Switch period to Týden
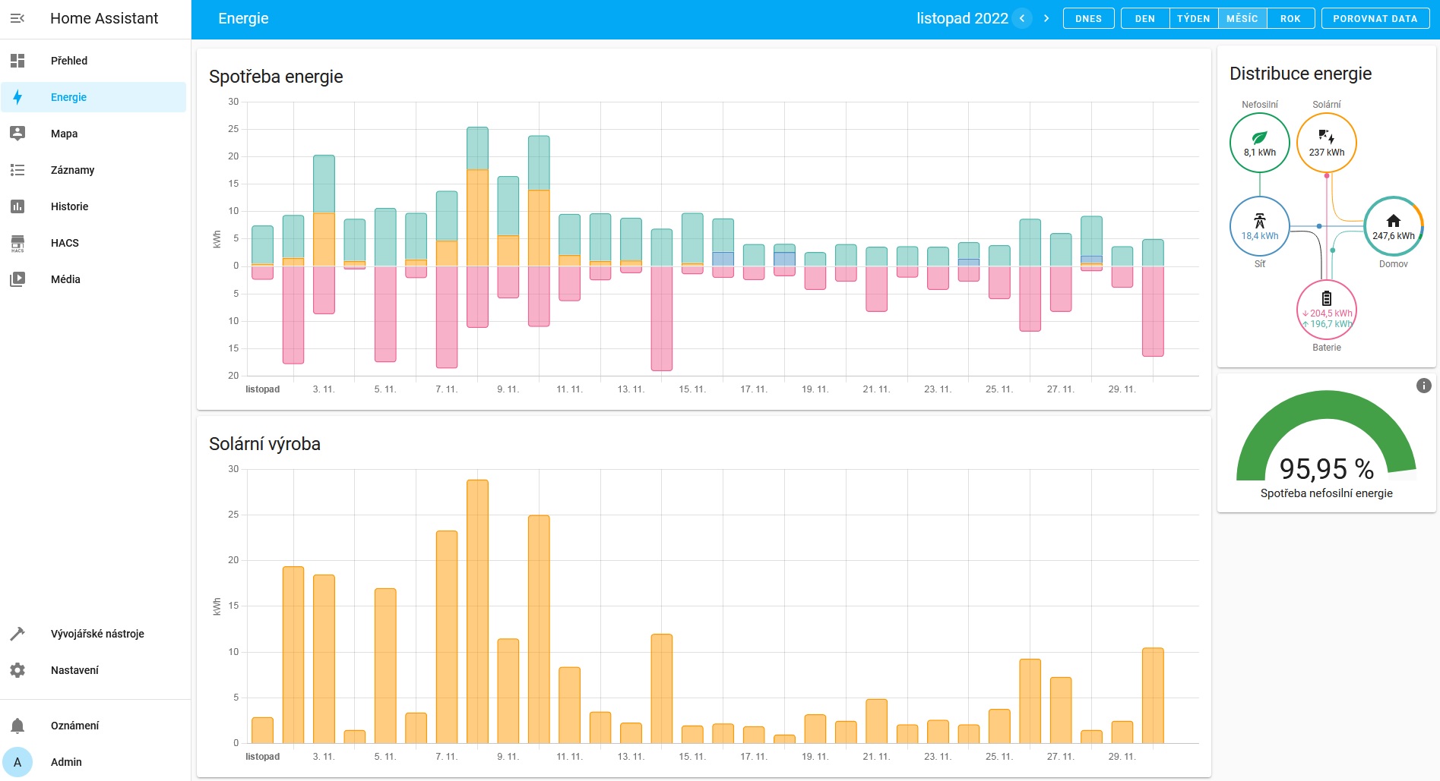This screenshot has width=1440, height=781. pos(1193,18)
